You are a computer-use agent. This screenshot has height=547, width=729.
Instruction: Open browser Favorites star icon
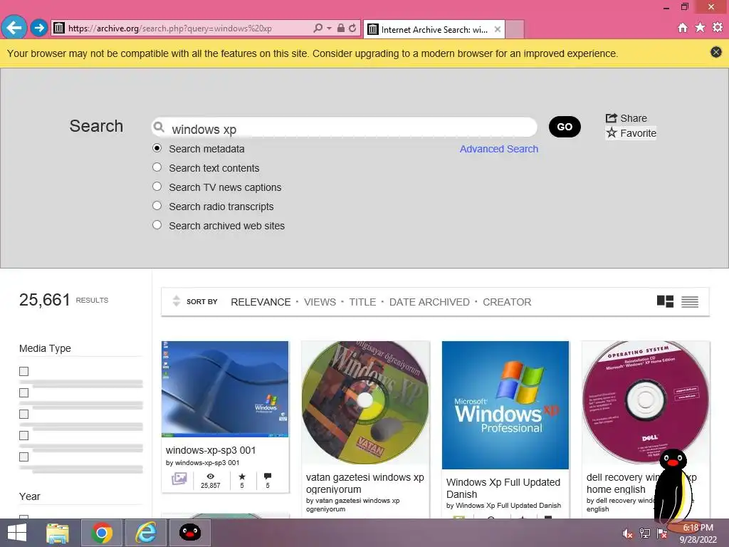pyautogui.click(x=701, y=28)
